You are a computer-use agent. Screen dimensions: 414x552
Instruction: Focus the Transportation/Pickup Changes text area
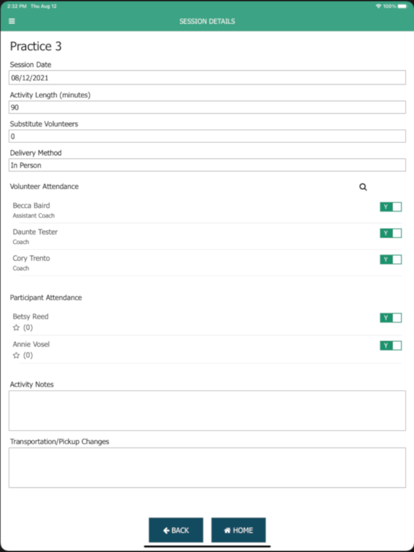[207, 468]
